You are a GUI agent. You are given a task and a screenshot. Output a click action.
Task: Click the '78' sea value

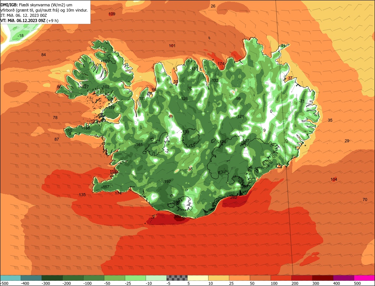(x=55, y=118)
